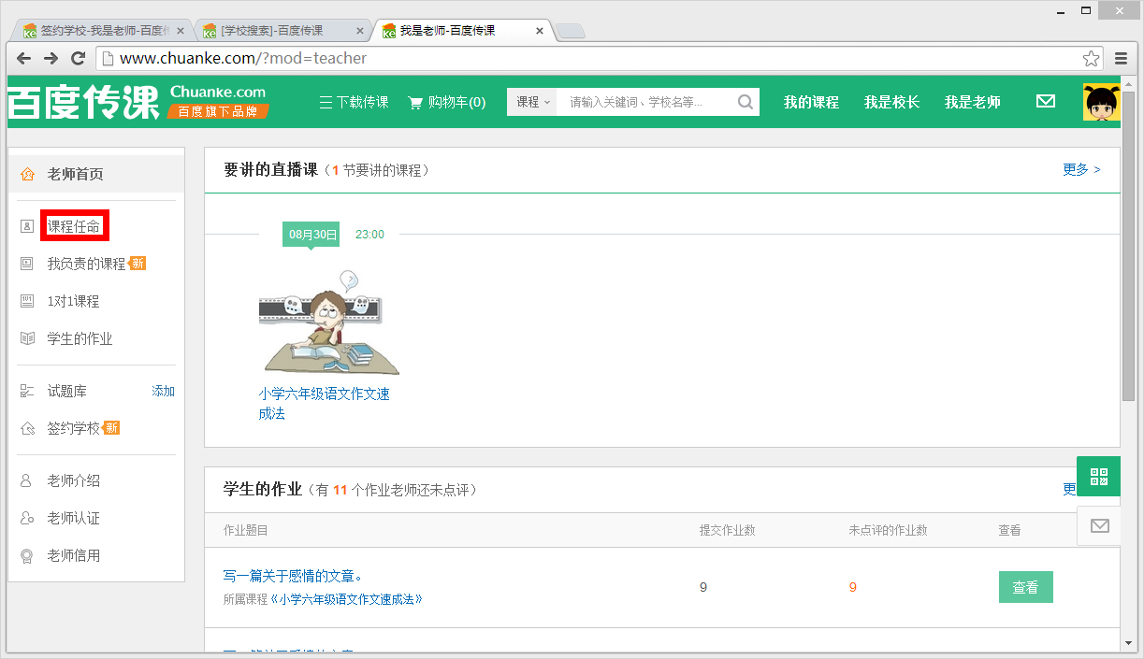1144x659 pixels.
Task: Select the 我是校长 menu item
Action: 891,102
